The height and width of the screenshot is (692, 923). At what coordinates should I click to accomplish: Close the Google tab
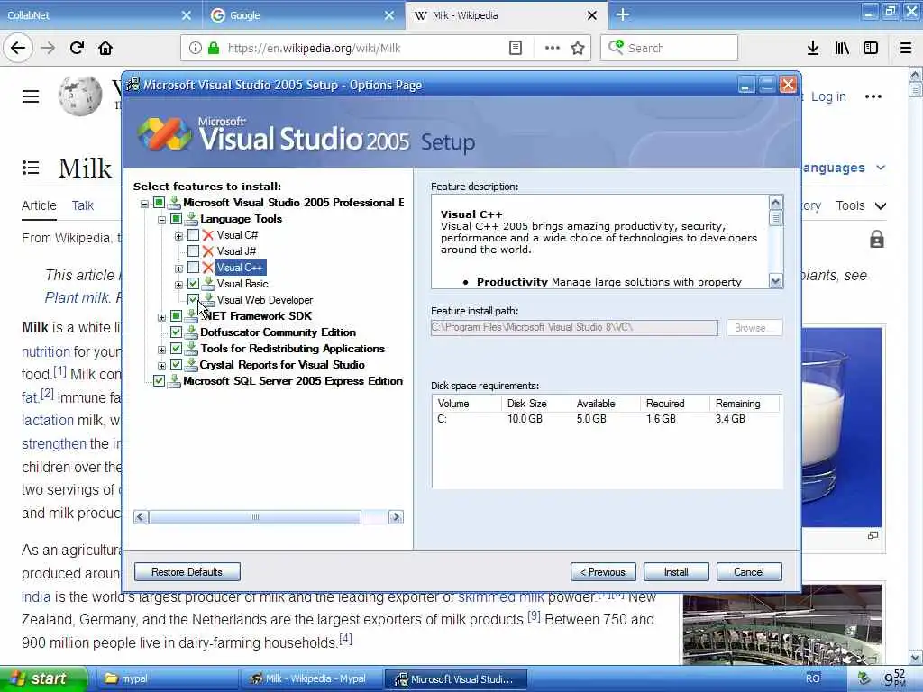click(389, 15)
